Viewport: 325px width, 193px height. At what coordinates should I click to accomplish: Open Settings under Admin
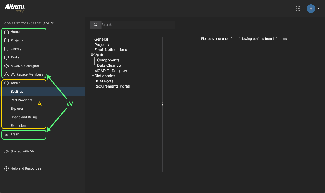click(17, 92)
